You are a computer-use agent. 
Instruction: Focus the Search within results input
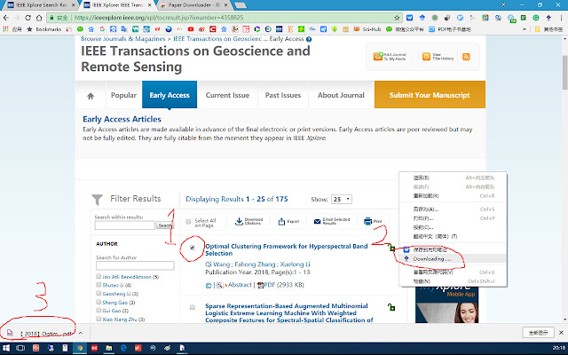point(125,225)
